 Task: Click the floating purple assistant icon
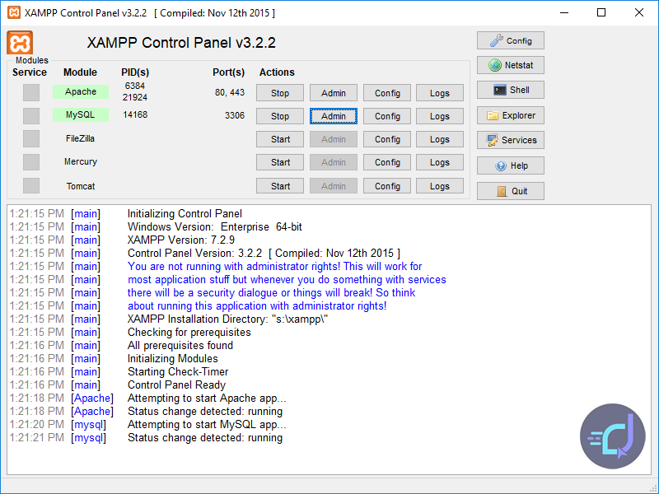(612, 436)
